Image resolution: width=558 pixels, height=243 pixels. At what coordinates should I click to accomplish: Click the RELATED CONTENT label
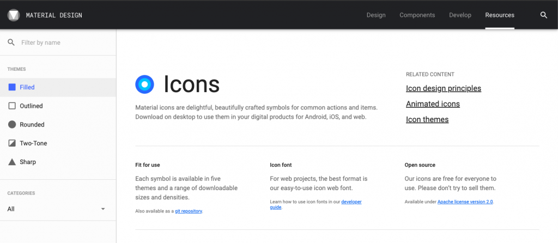[x=430, y=74]
